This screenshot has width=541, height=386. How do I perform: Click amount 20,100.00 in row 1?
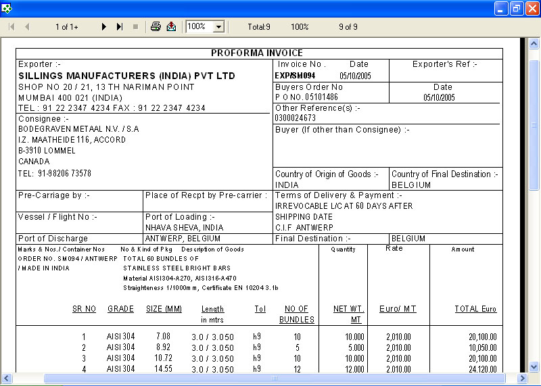(483, 337)
